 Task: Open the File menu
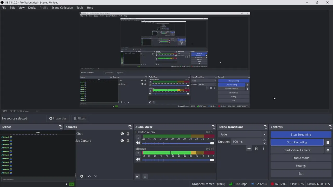(x=4, y=8)
